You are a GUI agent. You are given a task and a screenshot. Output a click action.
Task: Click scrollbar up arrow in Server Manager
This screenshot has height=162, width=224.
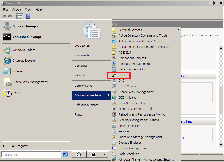click(x=221, y=48)
